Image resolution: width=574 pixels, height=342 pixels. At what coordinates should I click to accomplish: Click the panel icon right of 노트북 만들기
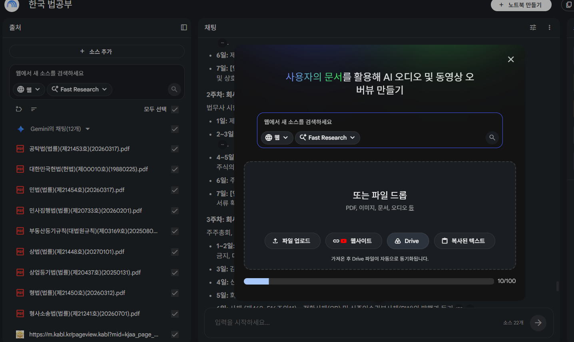point(569,5)
